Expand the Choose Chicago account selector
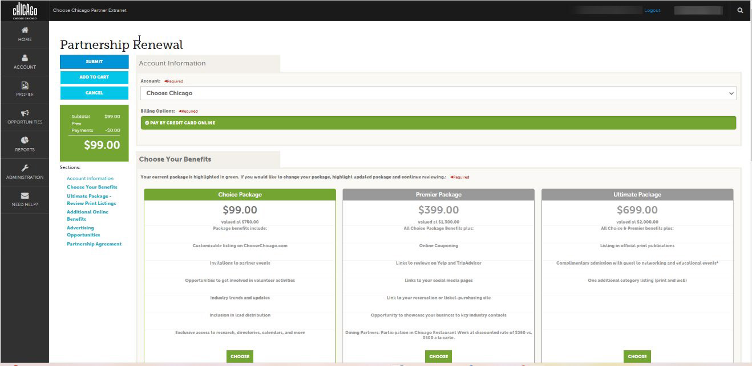 click(437, 93)
